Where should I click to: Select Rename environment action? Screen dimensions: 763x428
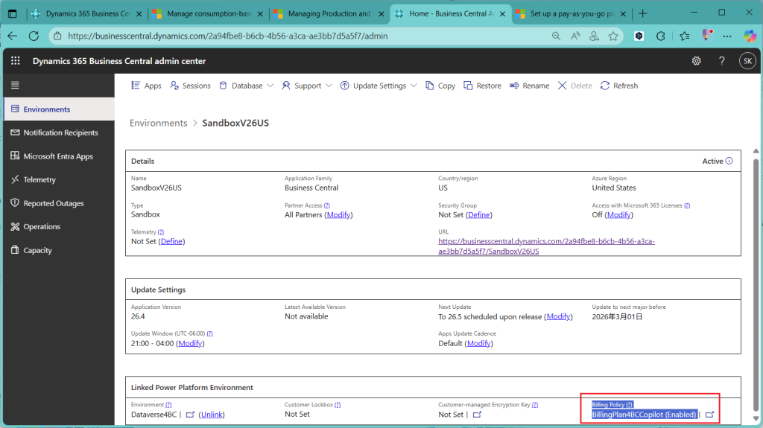click(x=530, y=86)
